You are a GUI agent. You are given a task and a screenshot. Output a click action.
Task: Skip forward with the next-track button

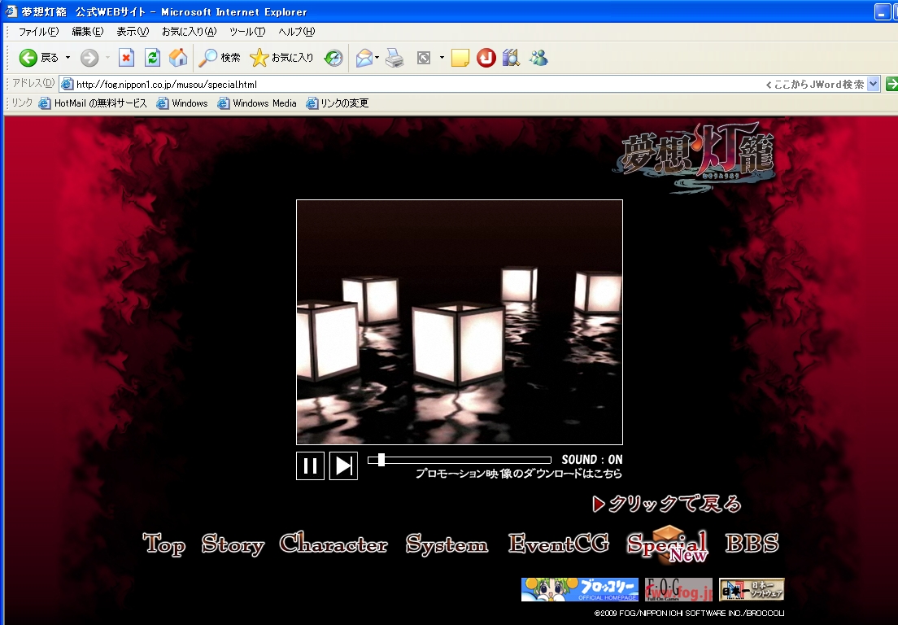[x=343, y=465]
